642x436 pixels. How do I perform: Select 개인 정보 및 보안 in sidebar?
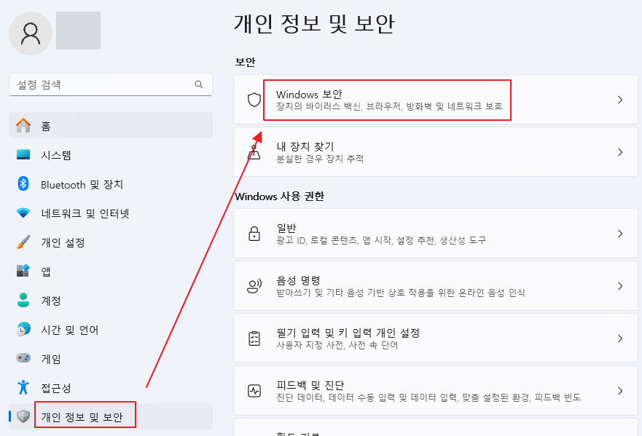tap(111, 416)
